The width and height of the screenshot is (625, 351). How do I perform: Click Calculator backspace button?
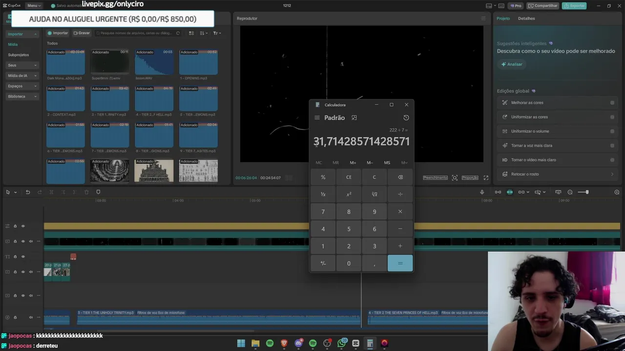click(x=400, y=177)
